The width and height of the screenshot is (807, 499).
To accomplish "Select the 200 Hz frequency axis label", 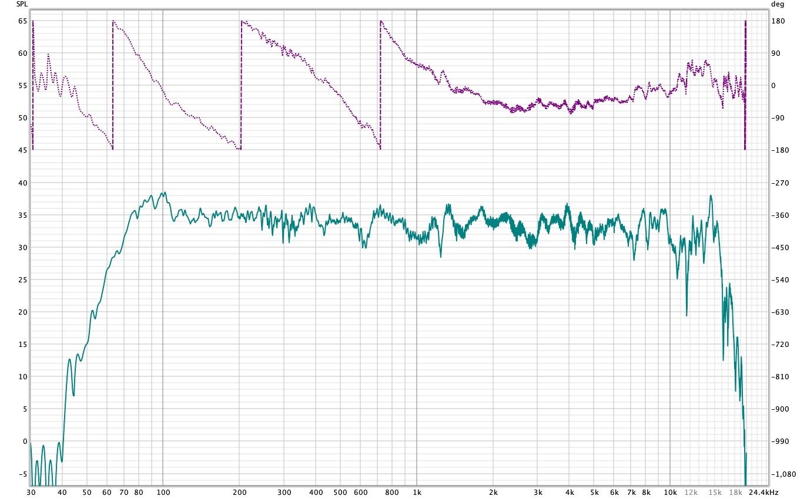I will pos(239,492).
